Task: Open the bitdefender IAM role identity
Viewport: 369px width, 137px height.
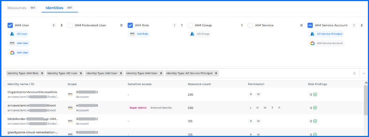Action: pos(33,119)
